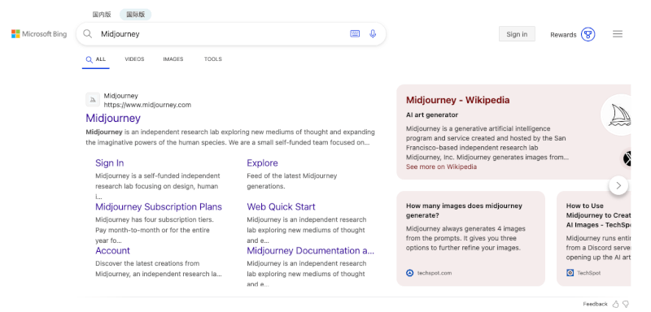Click the Feedback text
Image resolution: width=651 pixels, height=312 pixels.
[x=595, y=304]
